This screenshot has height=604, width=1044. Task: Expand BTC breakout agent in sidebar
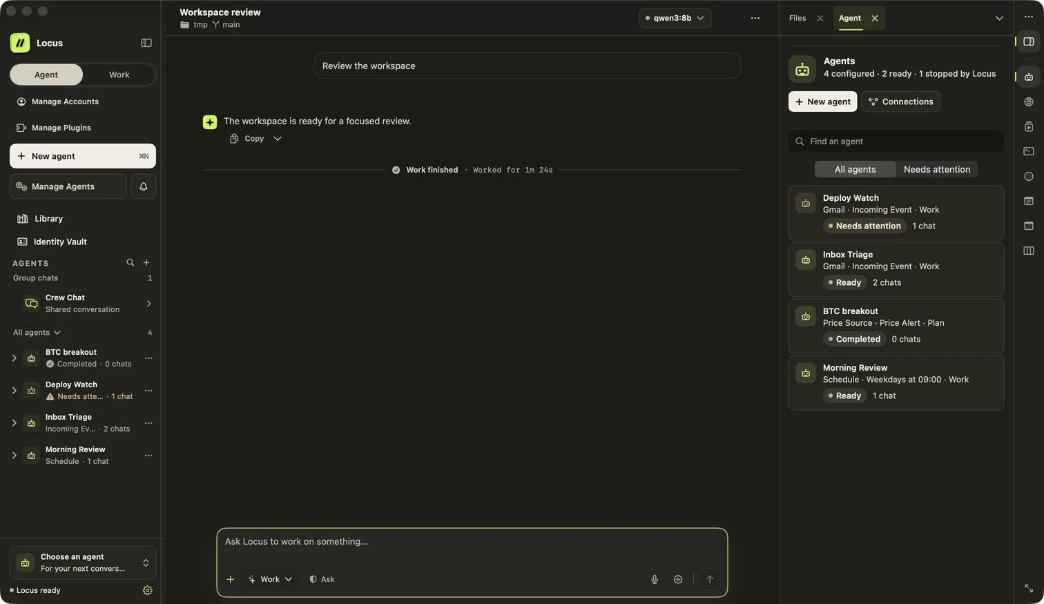(14, 358)
